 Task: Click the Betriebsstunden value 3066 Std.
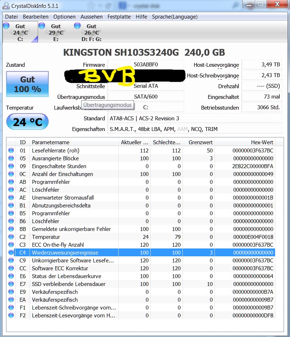262,107
